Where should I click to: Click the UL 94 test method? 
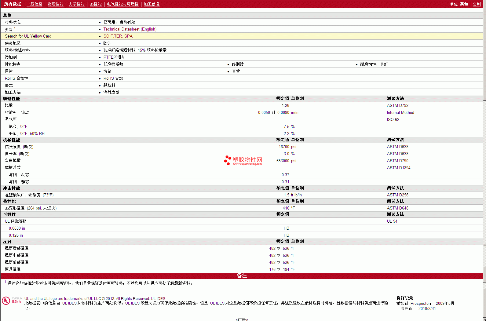pos(392,221)
